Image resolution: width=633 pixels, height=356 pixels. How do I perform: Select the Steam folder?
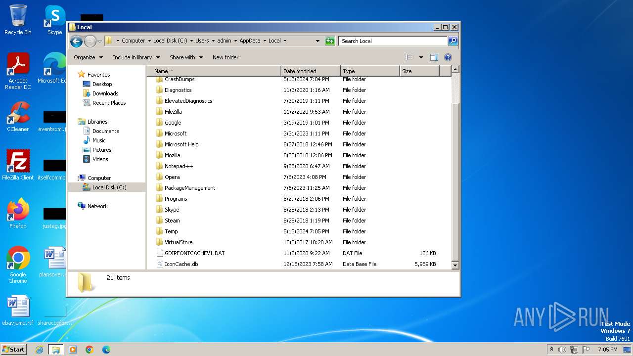coord(172,221)
